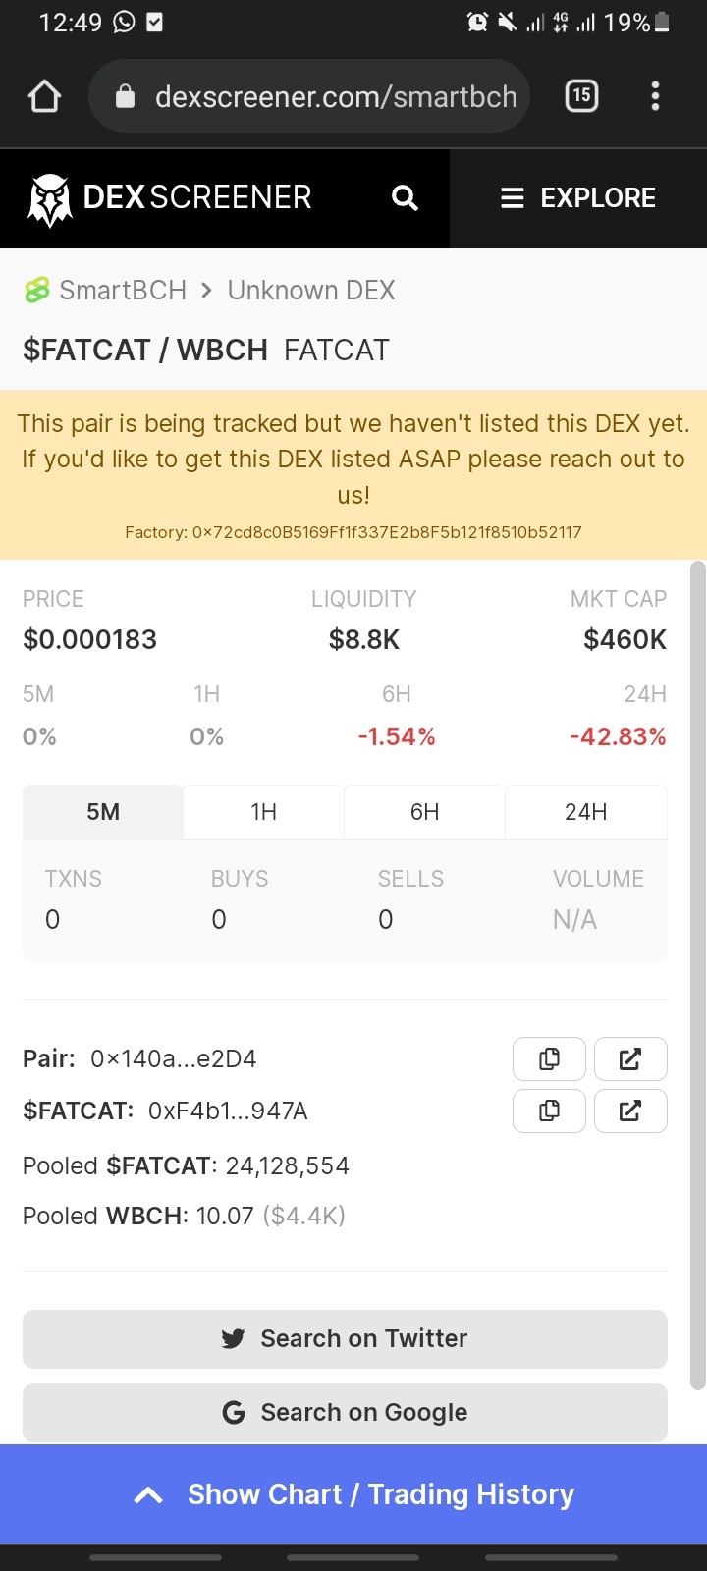Click the Search on Google button

tap(345, 1413)
